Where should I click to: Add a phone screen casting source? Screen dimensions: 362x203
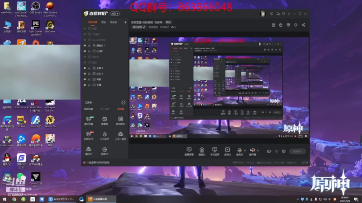(214, 152)
